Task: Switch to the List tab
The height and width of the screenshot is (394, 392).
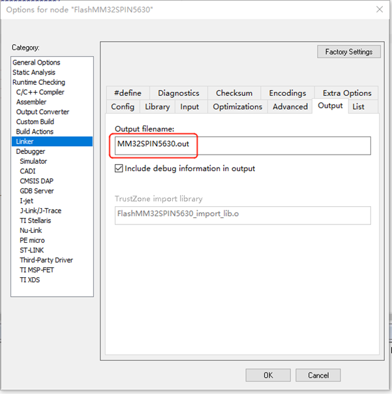Action: tap(358, 106)
